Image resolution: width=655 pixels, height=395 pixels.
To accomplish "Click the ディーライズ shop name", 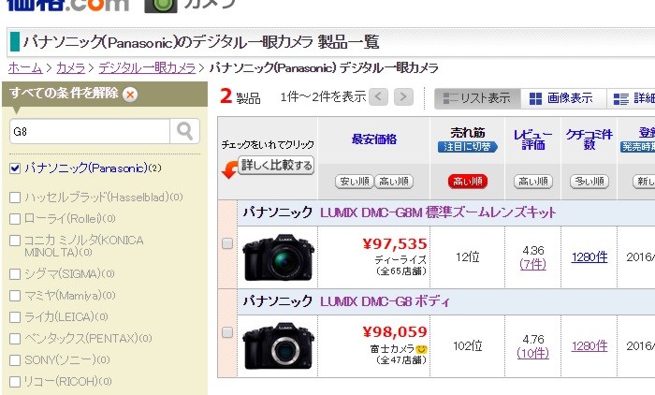I will 400,260.
